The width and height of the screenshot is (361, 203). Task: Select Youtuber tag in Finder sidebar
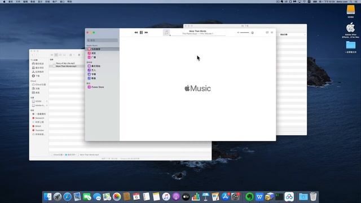click(39, 130)
